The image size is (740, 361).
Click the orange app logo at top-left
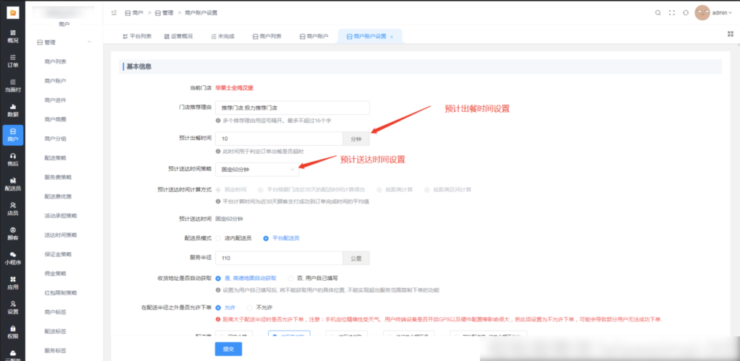(x=13, y=13)
